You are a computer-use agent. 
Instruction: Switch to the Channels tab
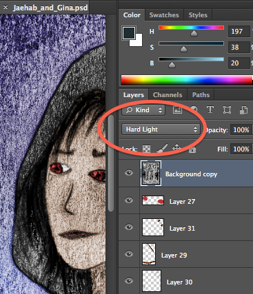tap(168, 95)
